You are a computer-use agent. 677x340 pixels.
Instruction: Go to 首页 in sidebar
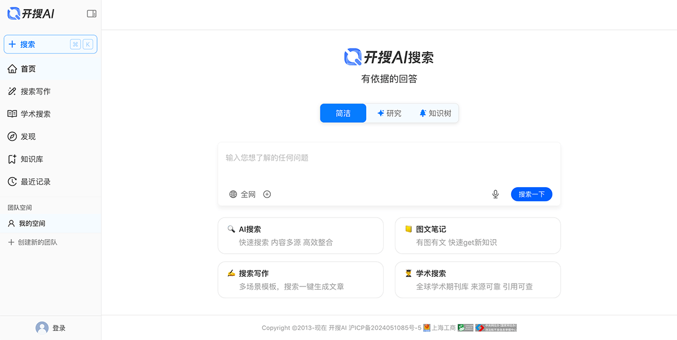[50, 69]
